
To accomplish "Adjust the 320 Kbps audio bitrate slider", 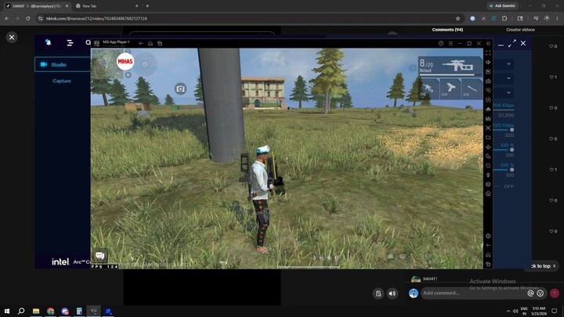I will (512, 130).
